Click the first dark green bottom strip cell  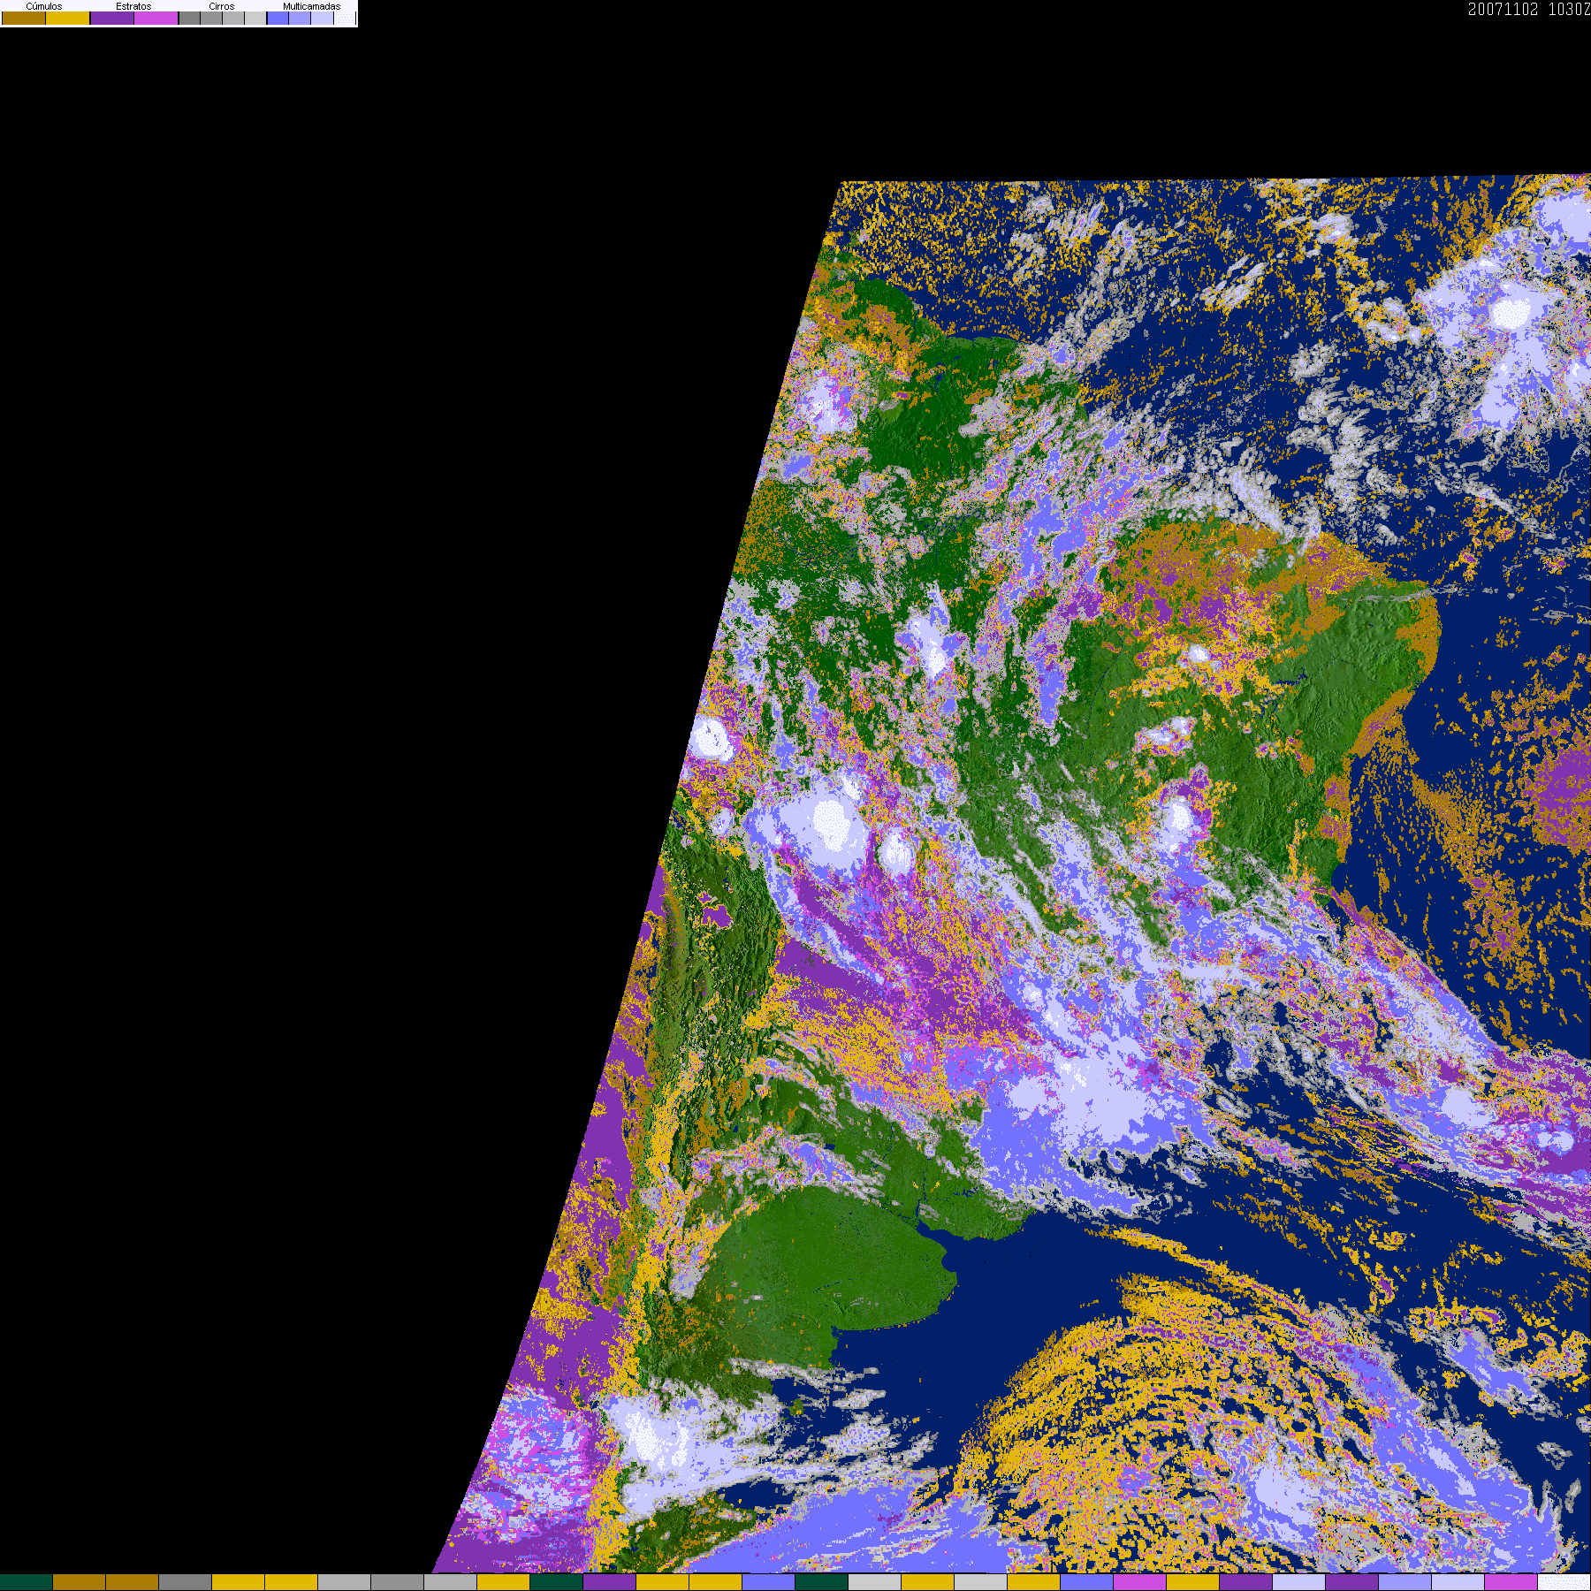(27, 1582)
